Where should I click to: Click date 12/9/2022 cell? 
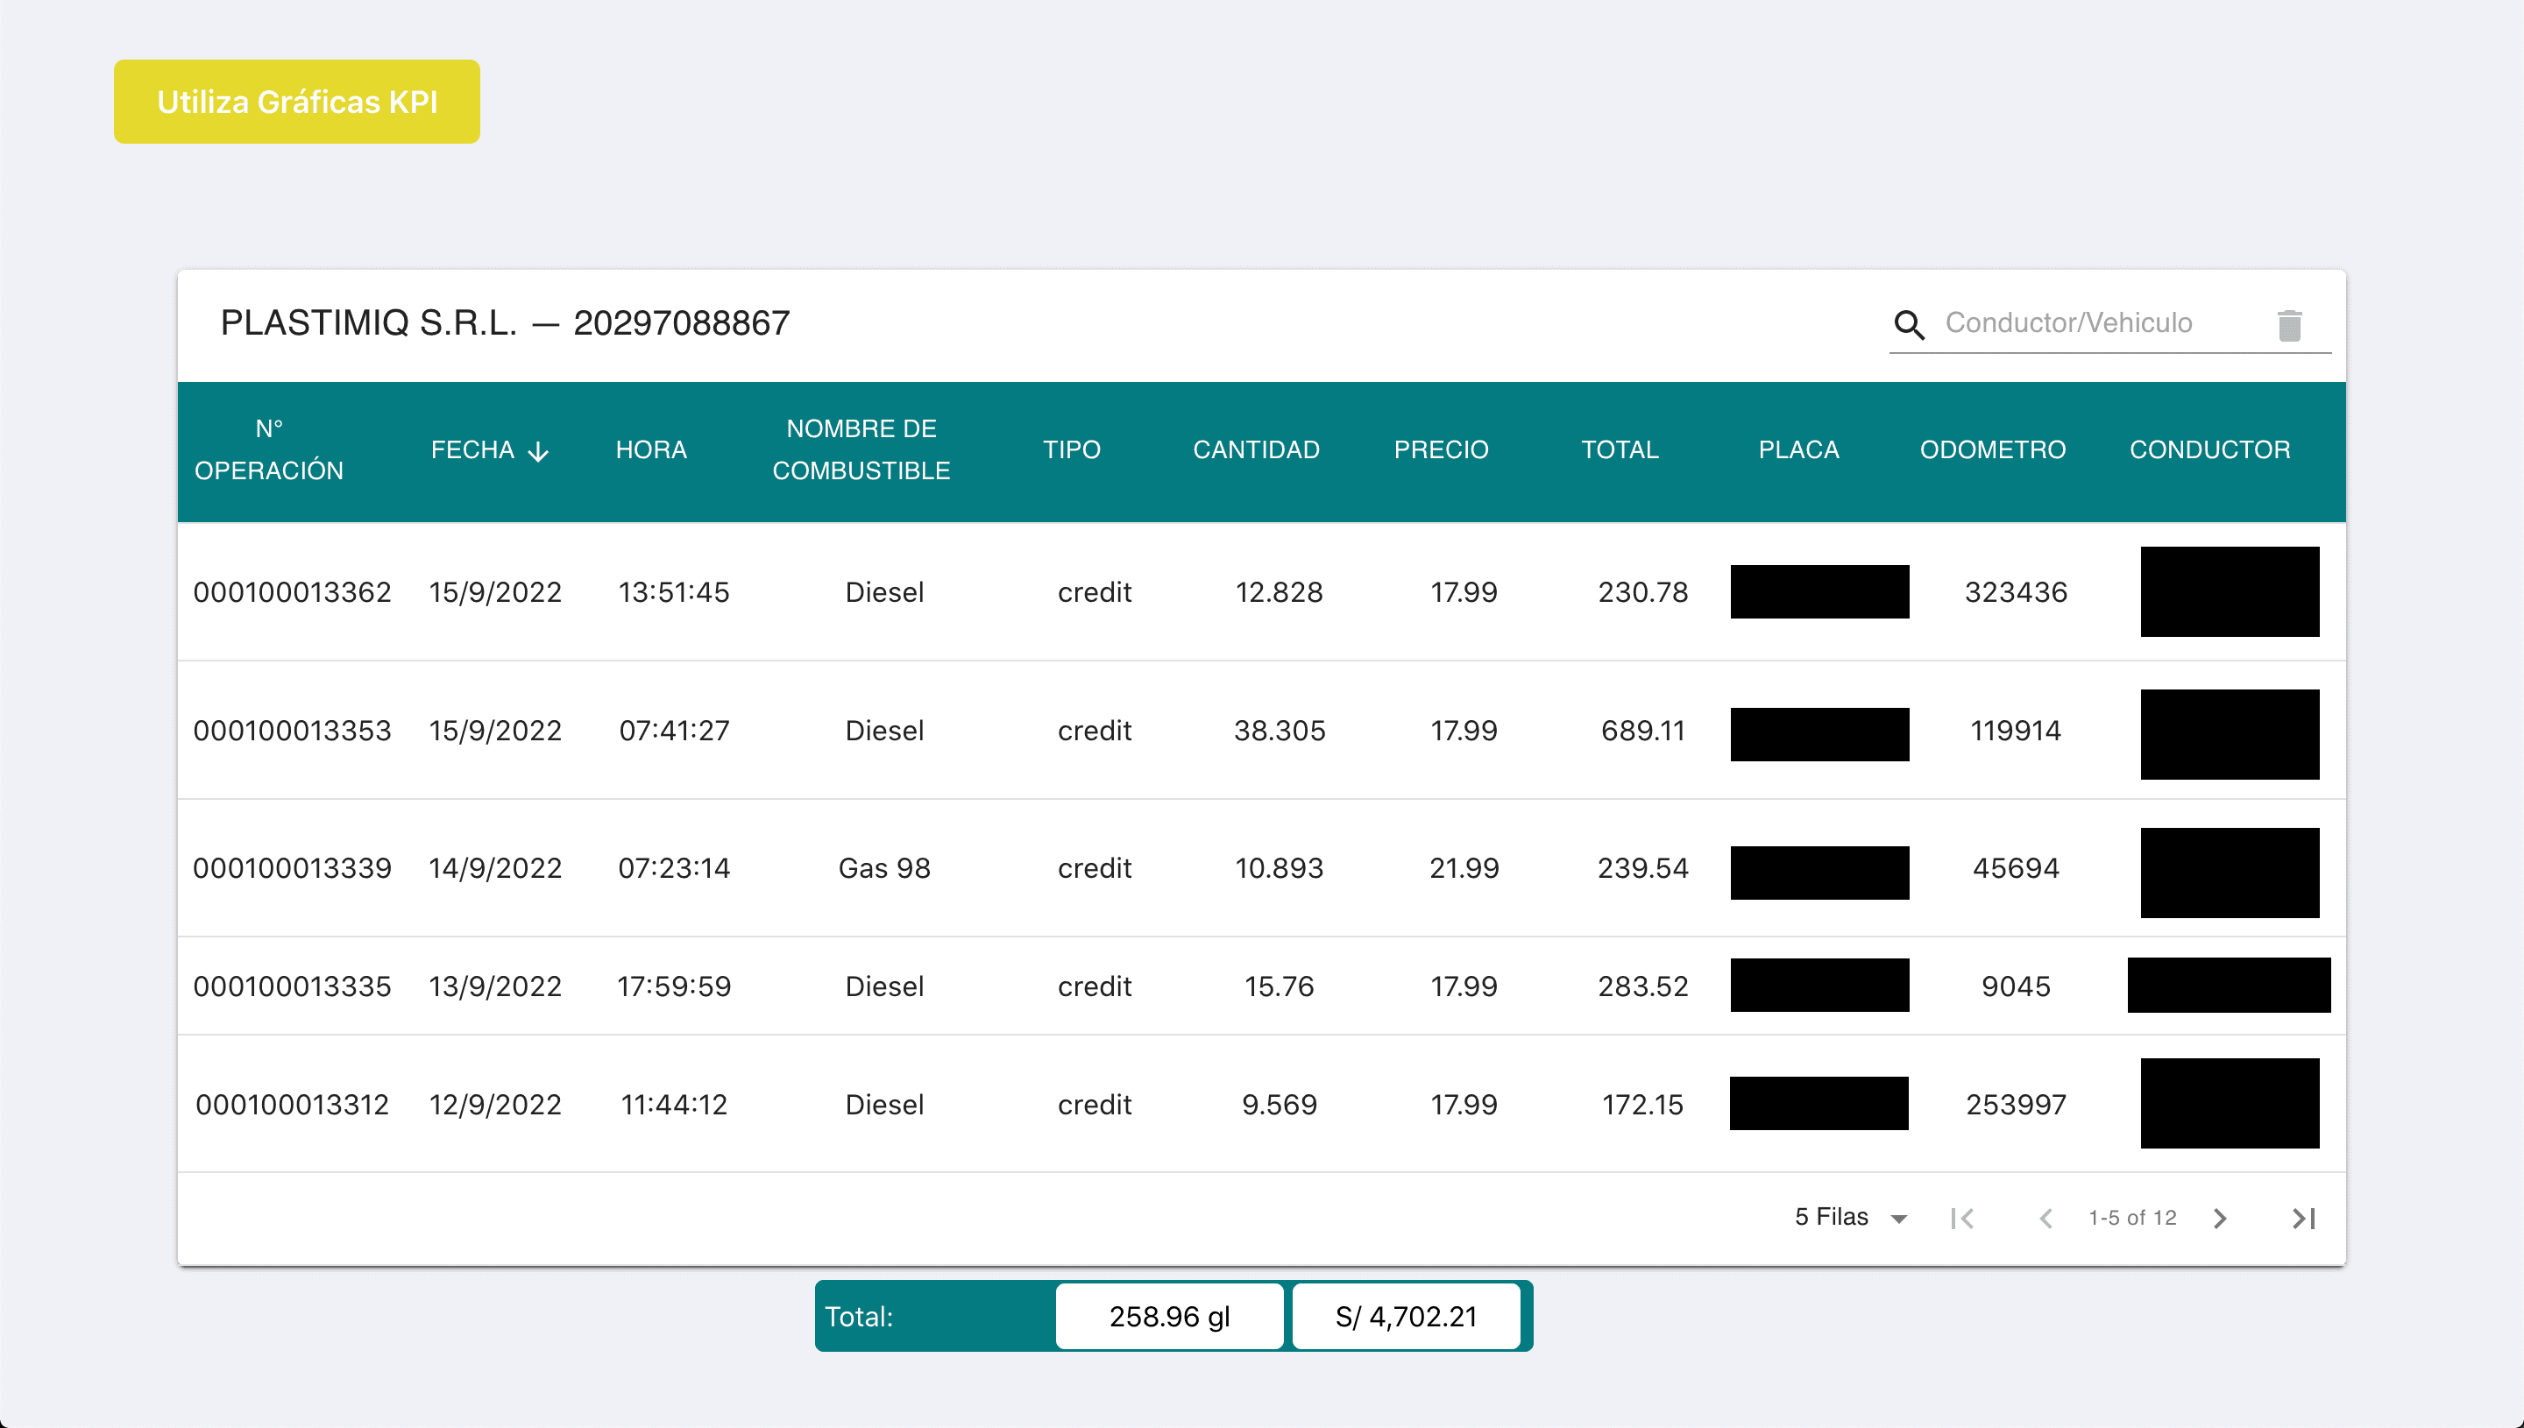[x=495, y=1106]
